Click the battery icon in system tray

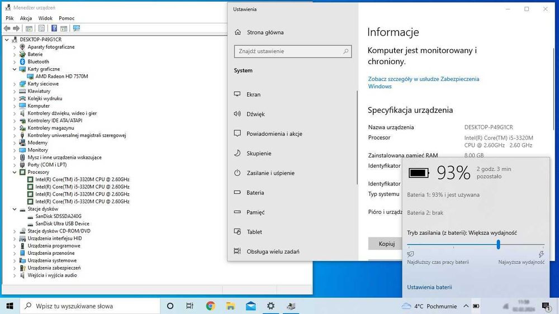tap(476, 306)
